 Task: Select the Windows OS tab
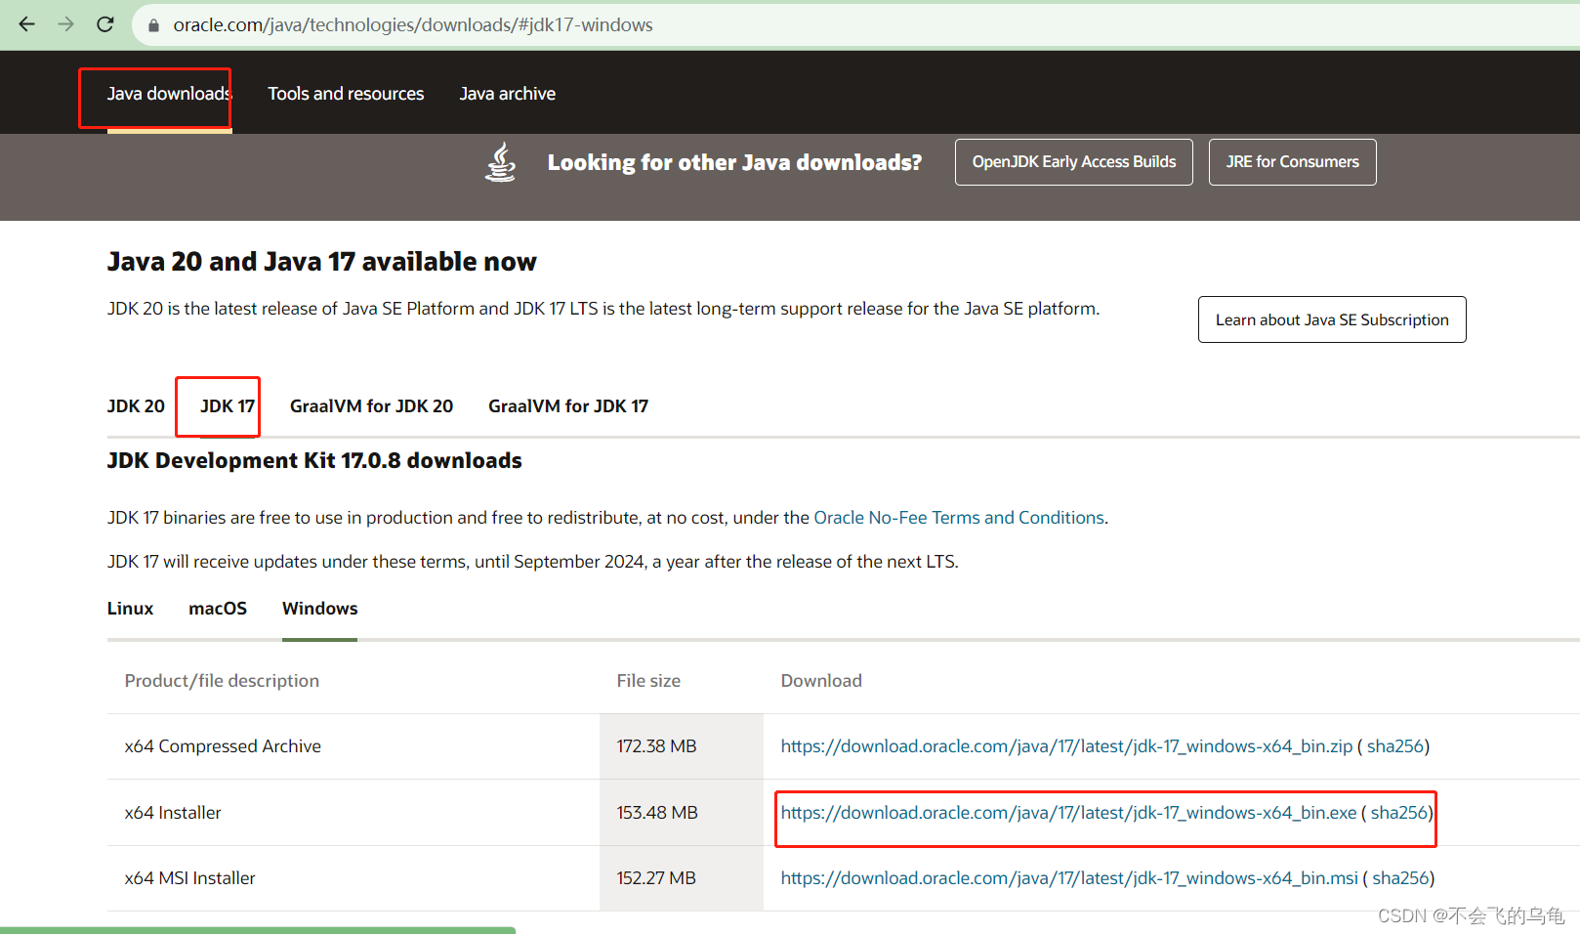(x=320, y=609)
